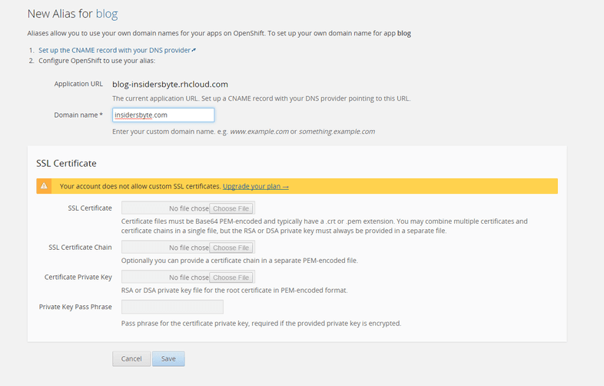Click the external link icon after DNS provider

(x=194, y=50)
